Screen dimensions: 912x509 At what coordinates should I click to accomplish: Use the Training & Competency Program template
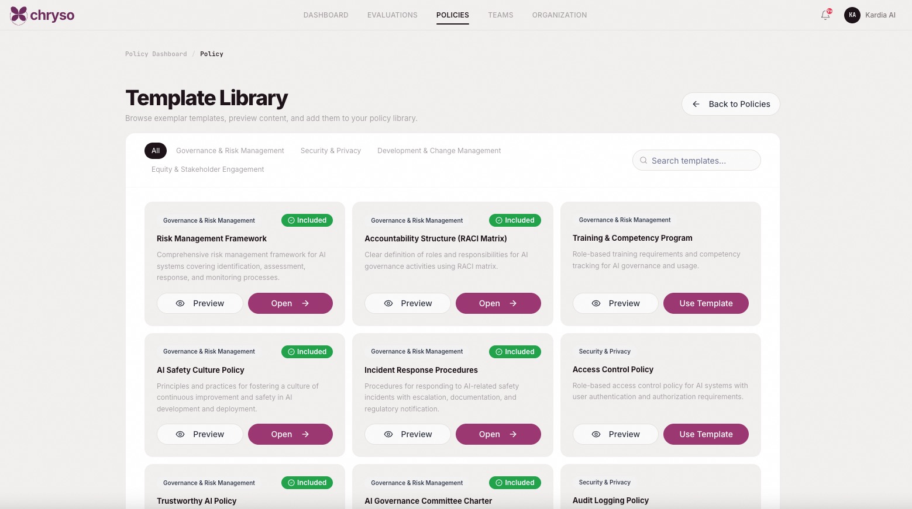pyautogui.click(x=705, y=303)
